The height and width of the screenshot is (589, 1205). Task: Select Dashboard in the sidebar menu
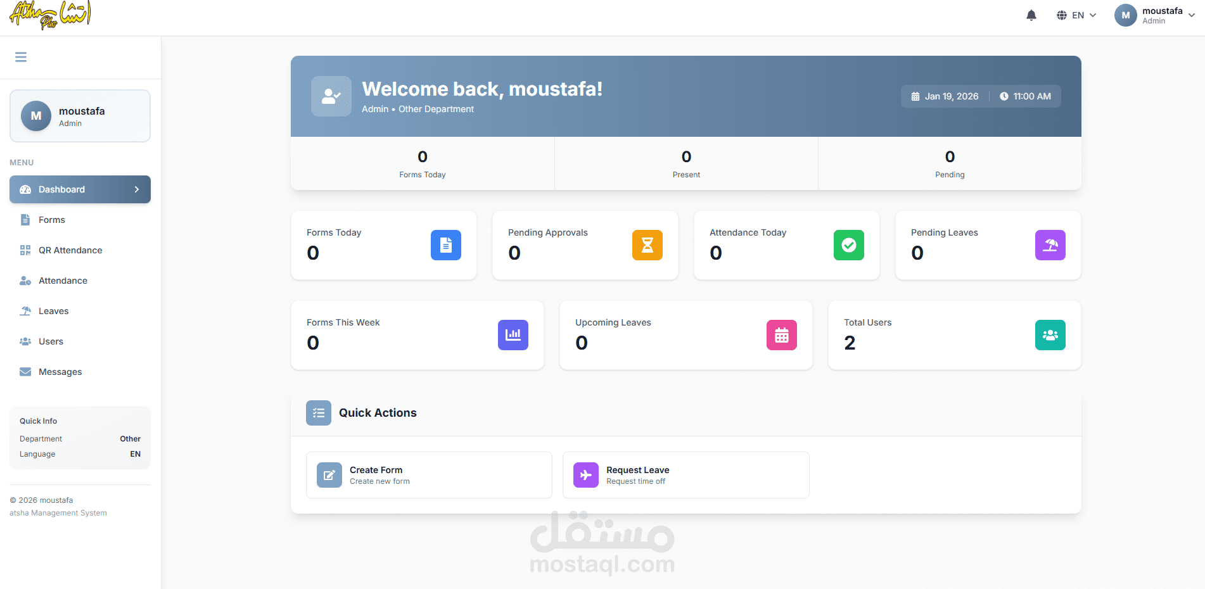[80, 189]
